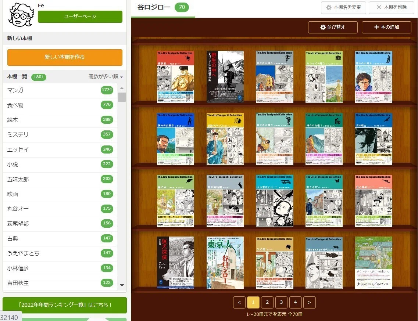The width and height of the screenshot is (418, 321).
Task: Open the 遥かな町へ book cover
Action: 324,201
